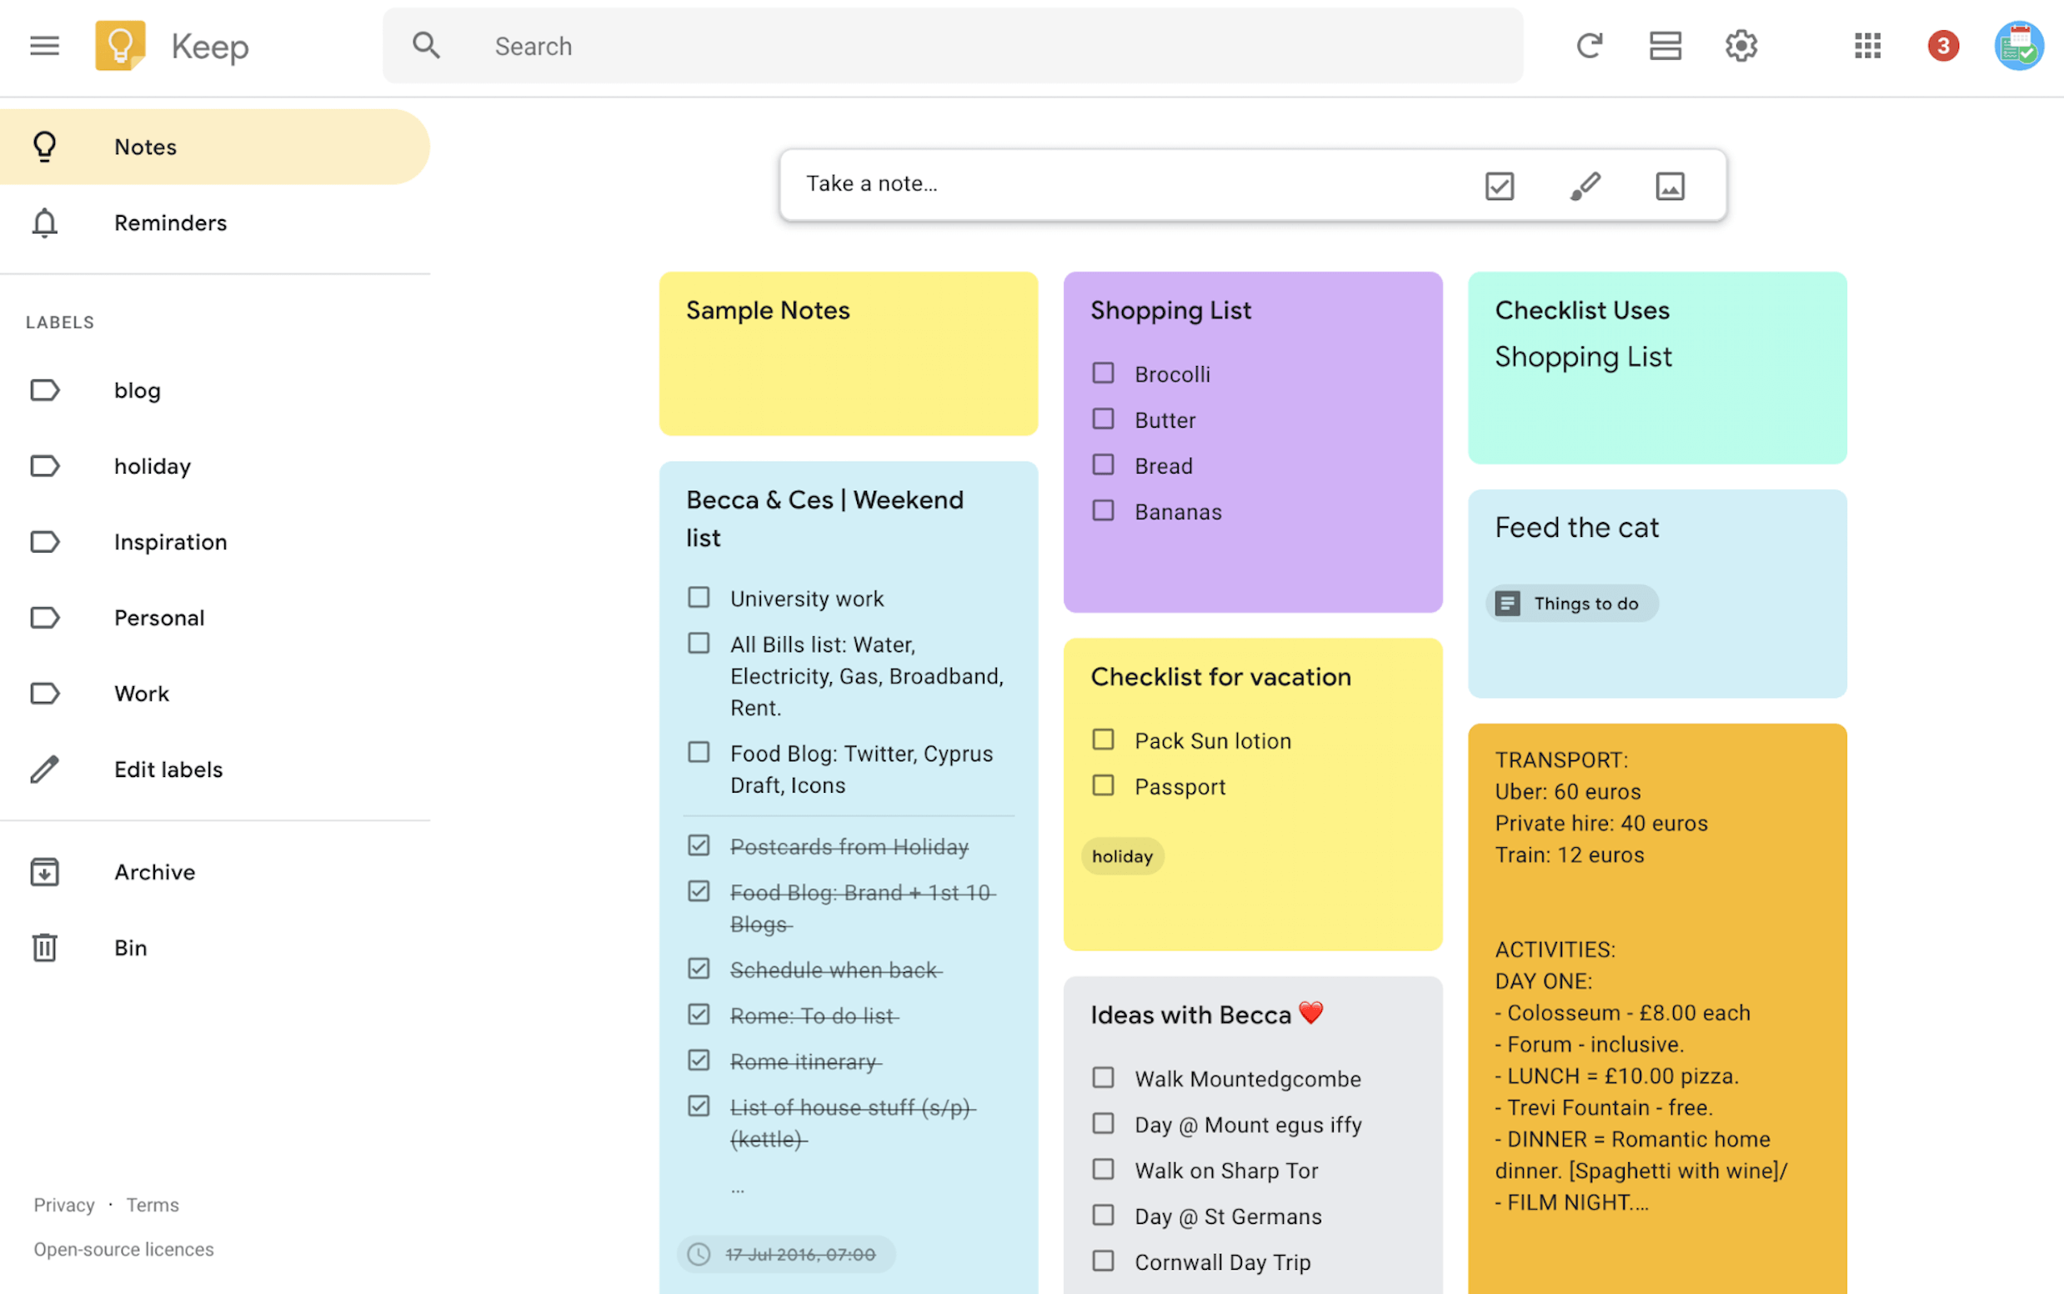Click the Personal label in sidebar

[x=159, y=617]
